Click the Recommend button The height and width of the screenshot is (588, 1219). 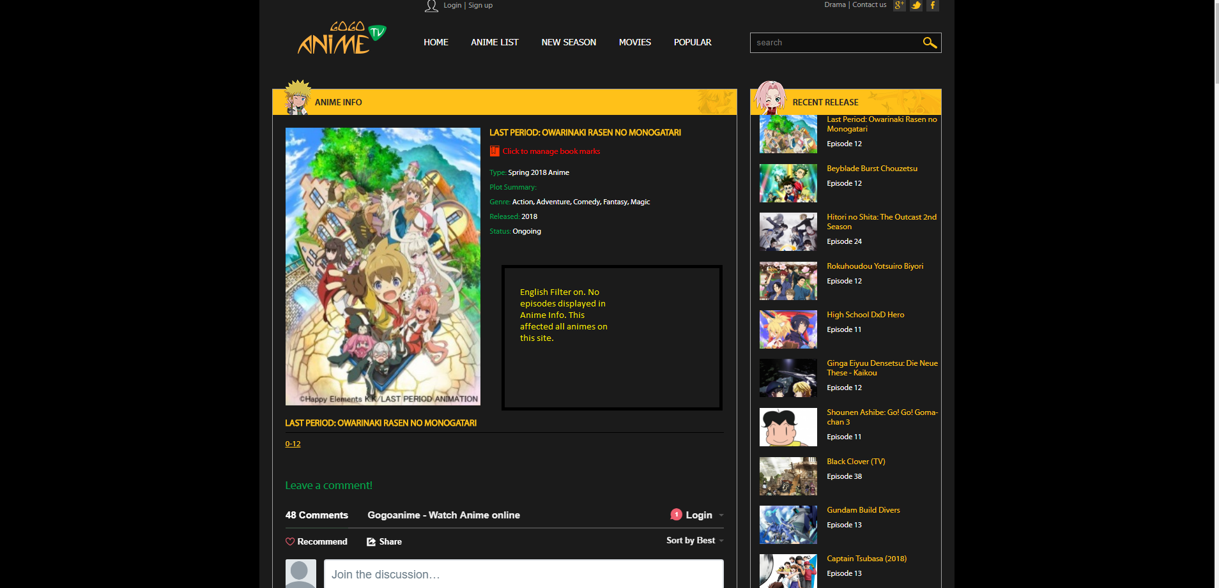[x=316, y=541]
